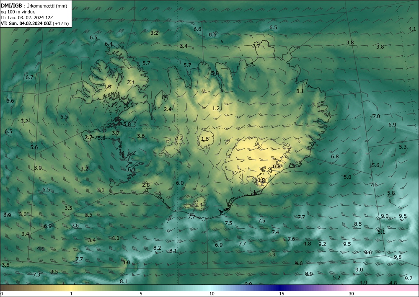The height and width of the screenshot is (297, 419).
Task: Click the 4.6 value in the southern ocean
Action: point(299,263)
